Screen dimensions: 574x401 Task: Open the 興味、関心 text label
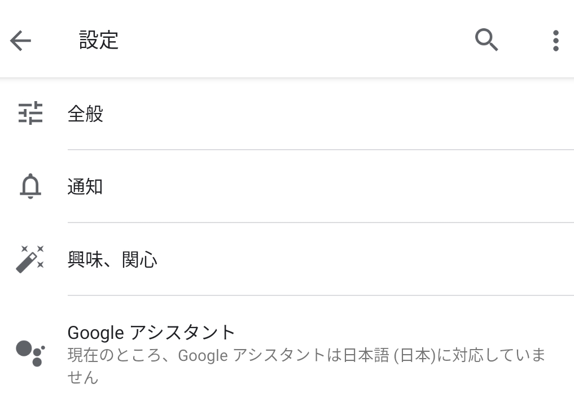112,260
